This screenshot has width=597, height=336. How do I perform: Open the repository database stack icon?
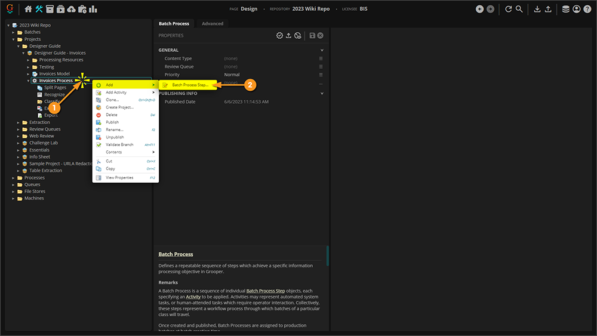tap(566, 9)
